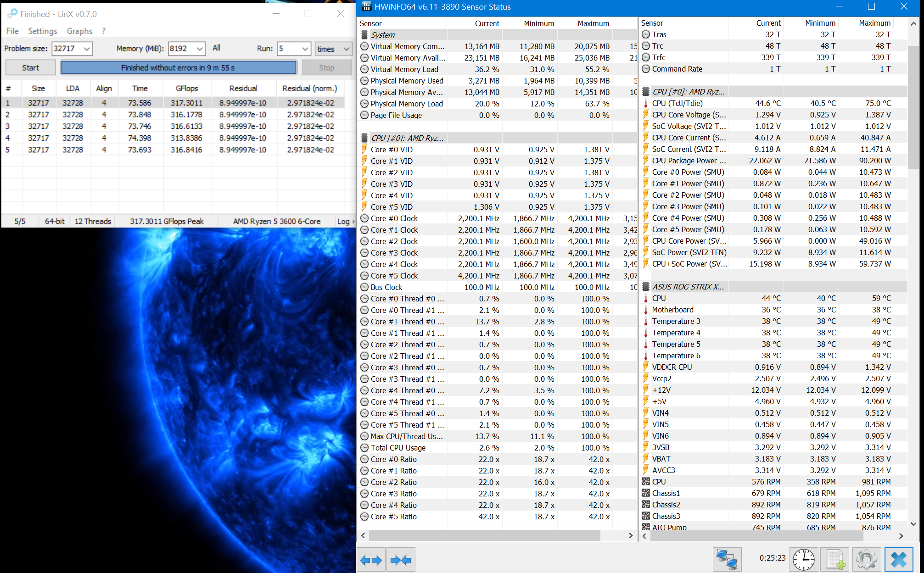Click the shrink columns arrows icon
924x573 pixels.
click(401, 560)
